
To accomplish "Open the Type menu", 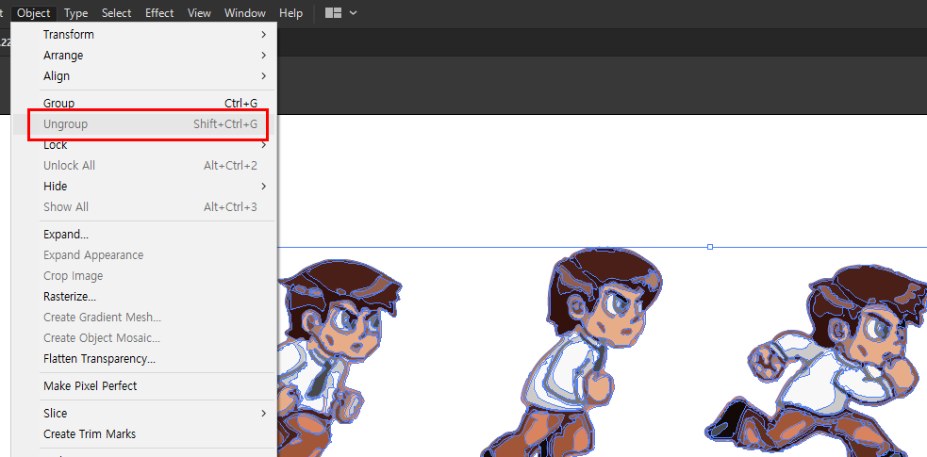I will click(75, 13).
